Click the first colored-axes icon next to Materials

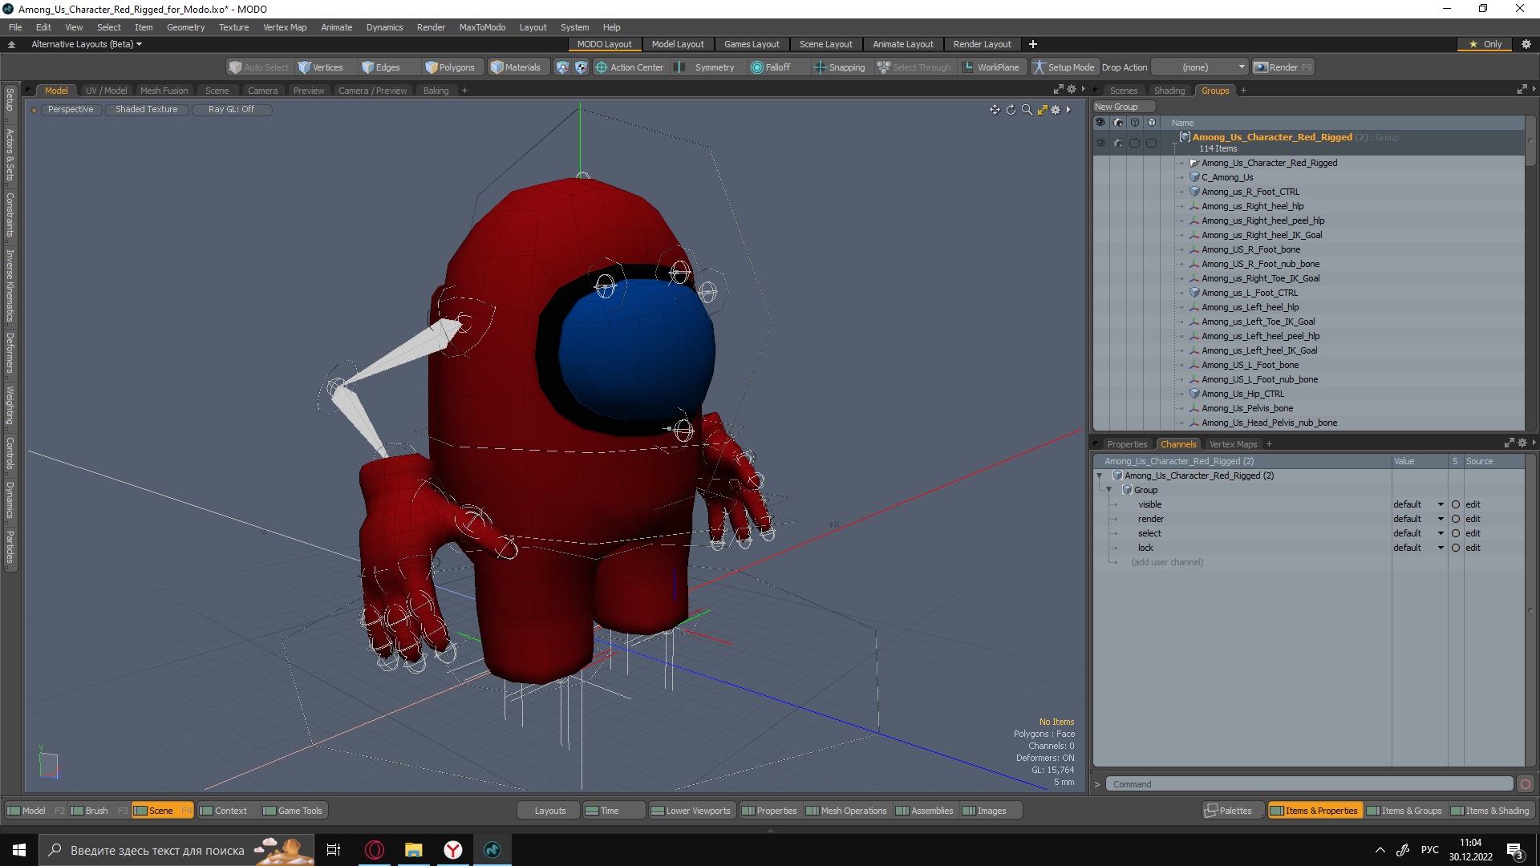pos(562,67)
